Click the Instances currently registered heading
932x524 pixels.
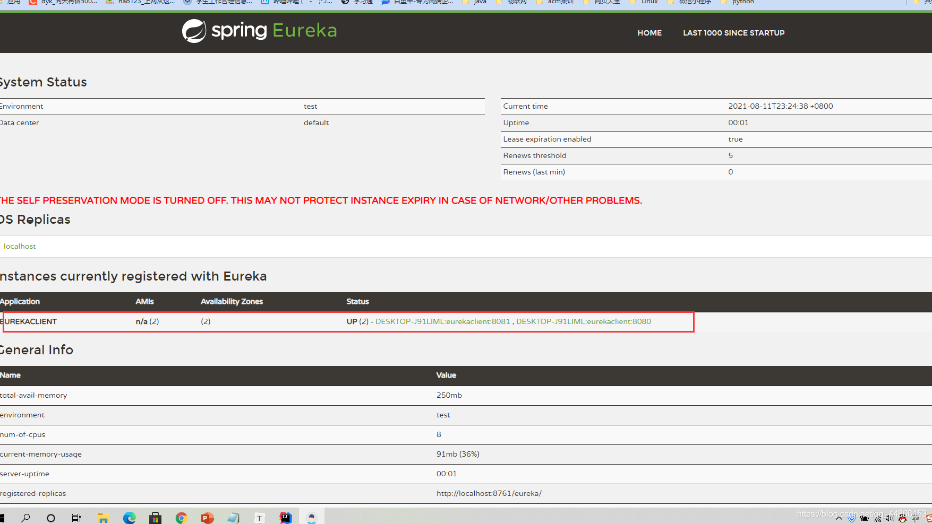point(133,276)
